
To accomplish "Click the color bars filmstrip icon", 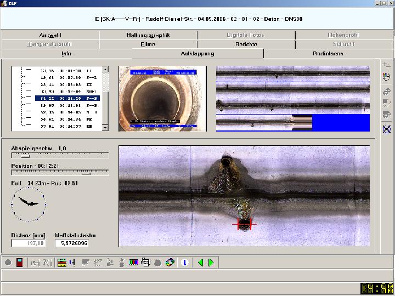I will tap(134, 263).
